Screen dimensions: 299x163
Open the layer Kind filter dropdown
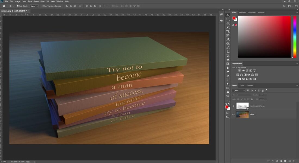click(x=239, y=90)
